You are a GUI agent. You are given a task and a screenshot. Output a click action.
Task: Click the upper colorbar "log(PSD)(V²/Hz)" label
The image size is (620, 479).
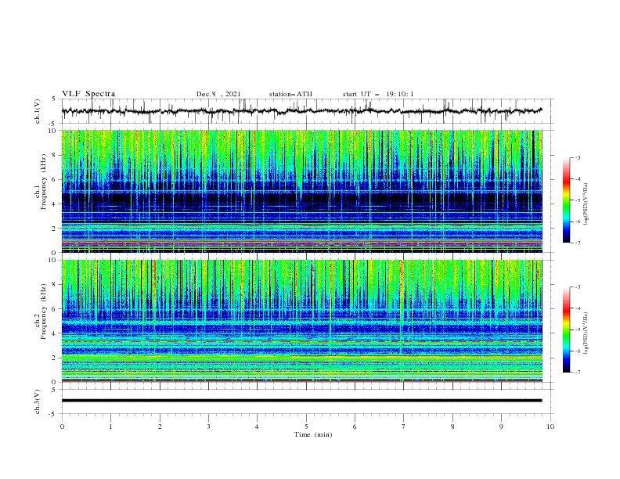click(586, 204)
